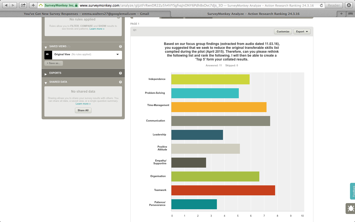Reload the page with the refresh icon
Image resolution: width=355 pixels, height=222 pixels.
321,5
